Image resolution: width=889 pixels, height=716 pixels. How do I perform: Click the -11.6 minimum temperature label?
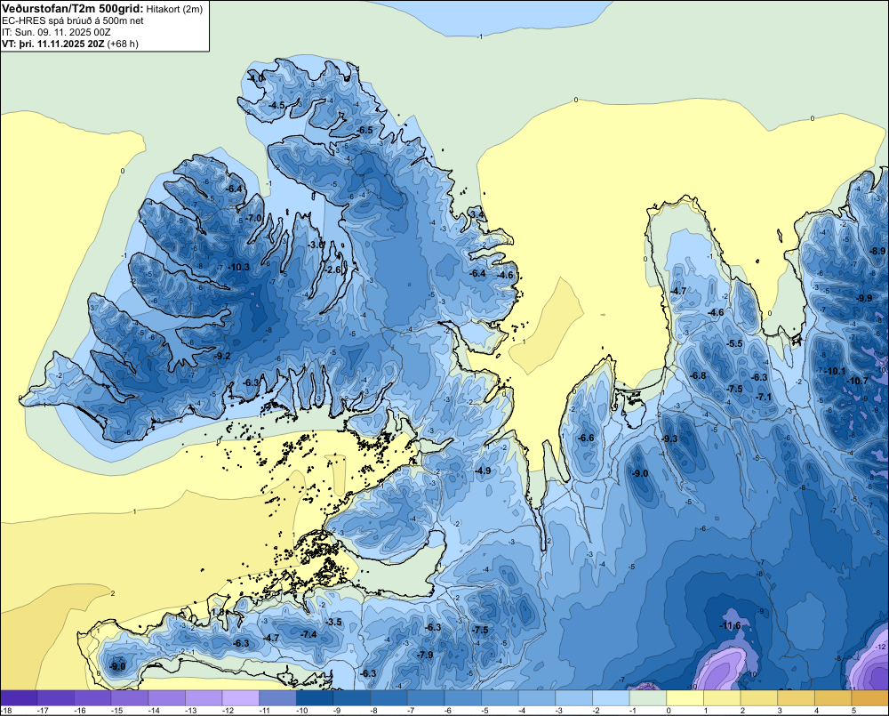point(730,625)
